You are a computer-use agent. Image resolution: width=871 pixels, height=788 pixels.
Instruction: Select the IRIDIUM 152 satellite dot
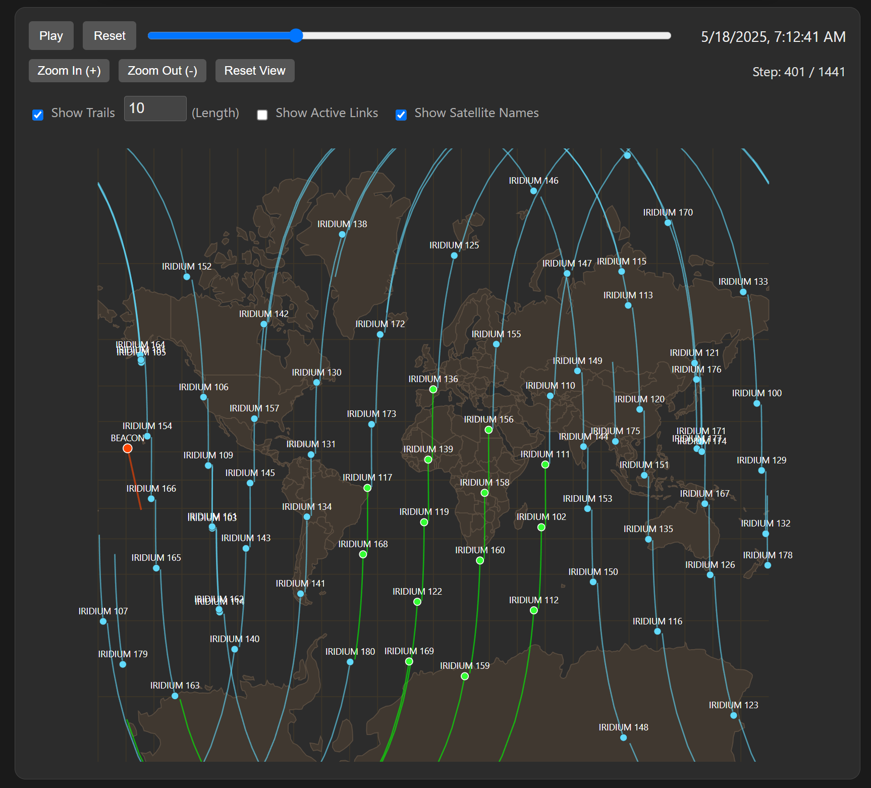click(187, 277)
